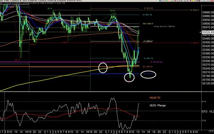The image size is (214, 134).
Task: Click the magenta level label right of chart
Action: [156, 62]
